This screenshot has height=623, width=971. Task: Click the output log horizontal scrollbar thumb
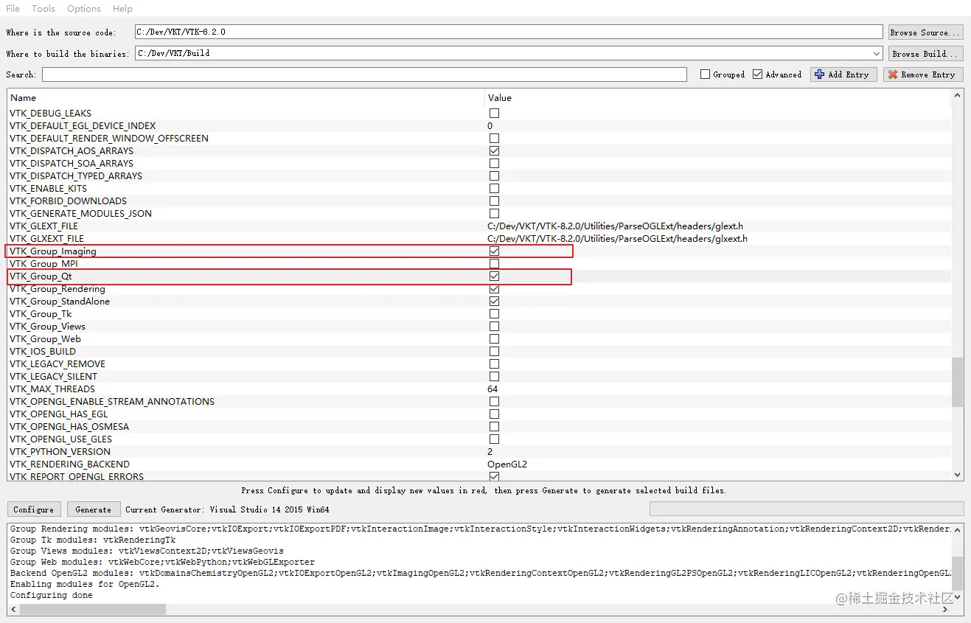point(93,610)
